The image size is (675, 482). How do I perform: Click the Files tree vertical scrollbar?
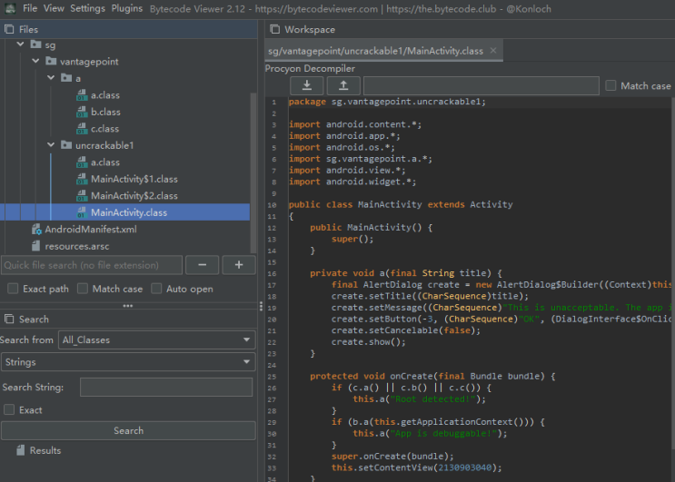253,172
